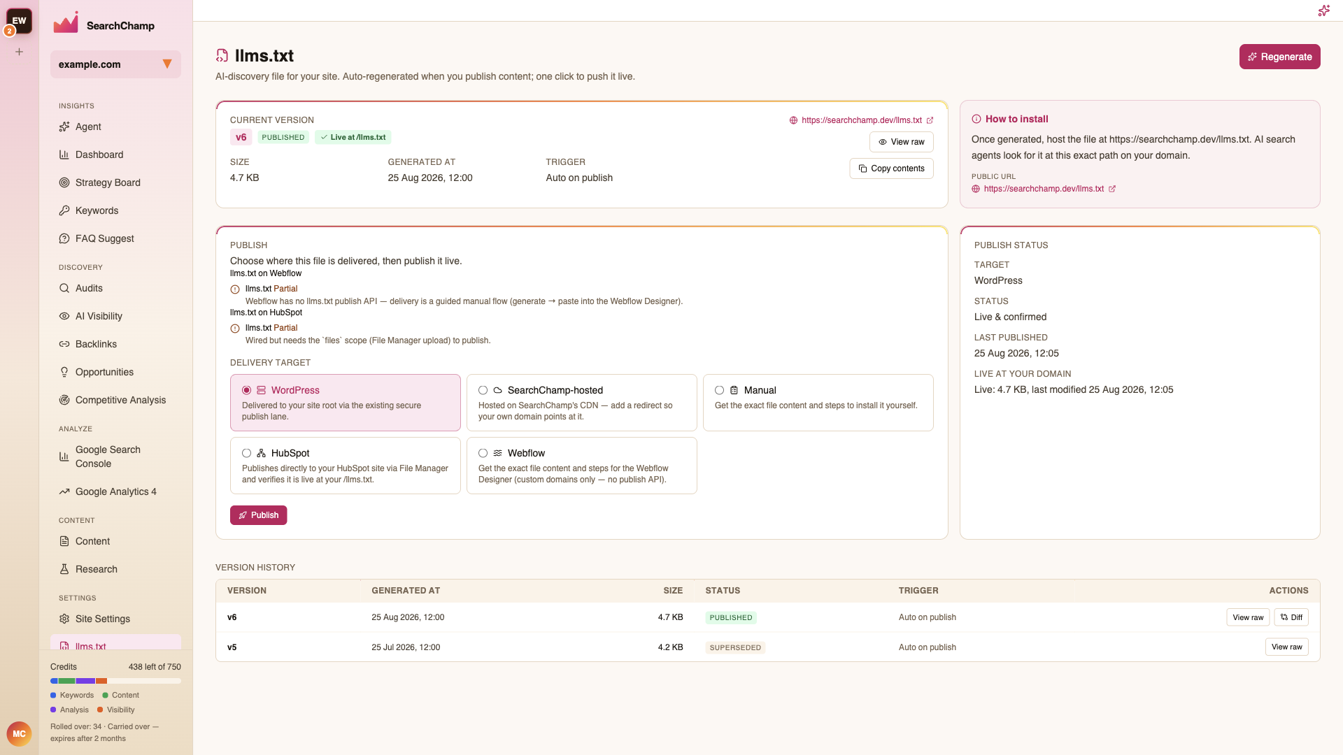Click the SearchChamp crown logo
Image resolution: width=1343 pixels, height=755 pixels.
coord(66,23)
